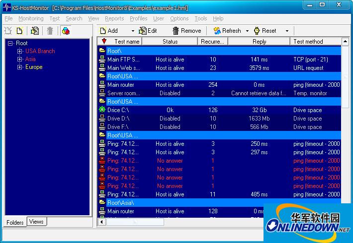This screenshot has width=353, height=243.
Task: Click the Server room disabled test icon
Action: pos(102,93)
